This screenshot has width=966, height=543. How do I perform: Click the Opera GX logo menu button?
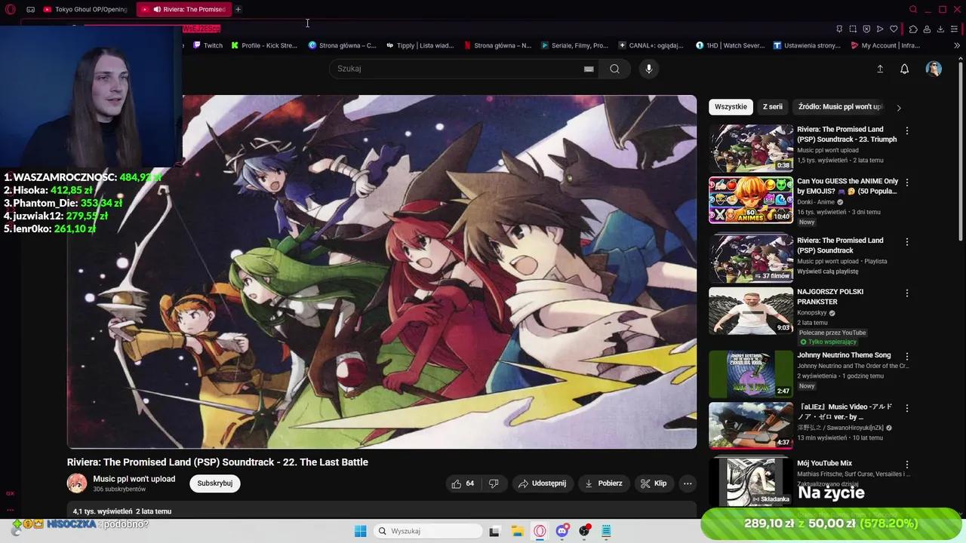pos(10,9)
